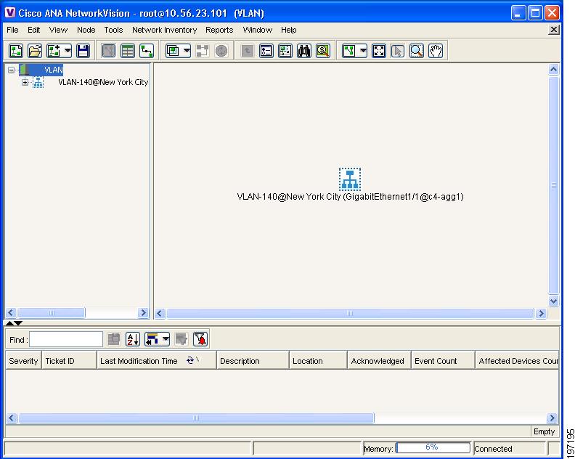Image resolution: width=575 pixels, height=459 pixels.
Task: Click the map pane's horizontal scrollbar
Action: tap(350, 313)
